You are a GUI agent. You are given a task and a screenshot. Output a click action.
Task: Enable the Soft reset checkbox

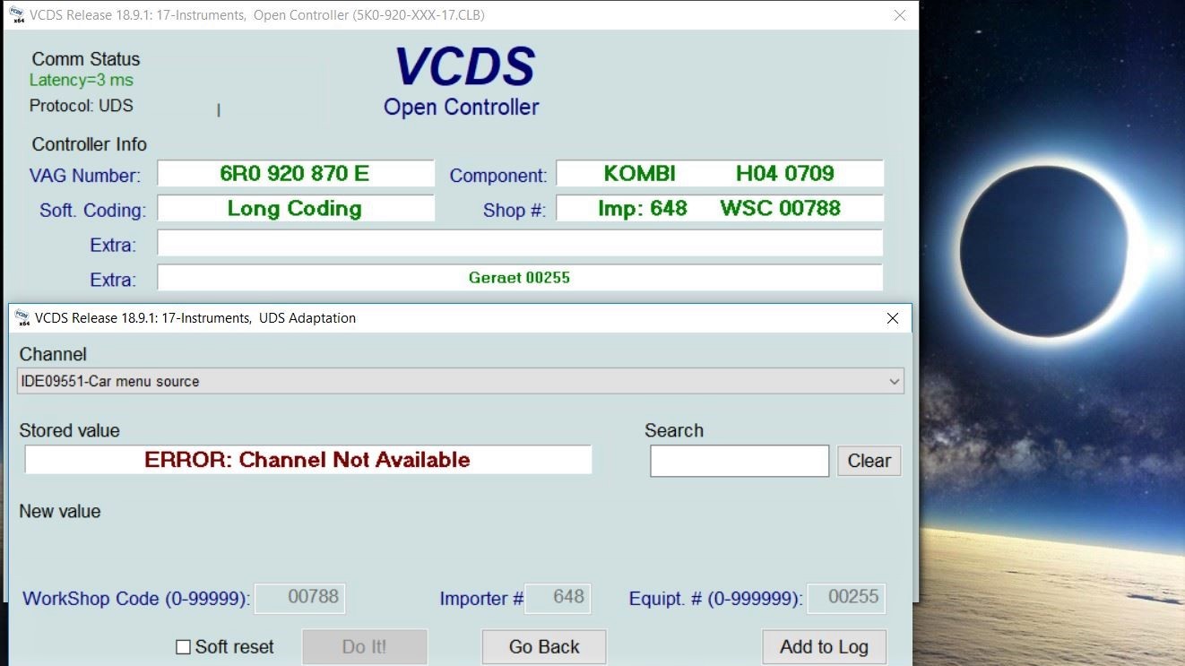183,647
